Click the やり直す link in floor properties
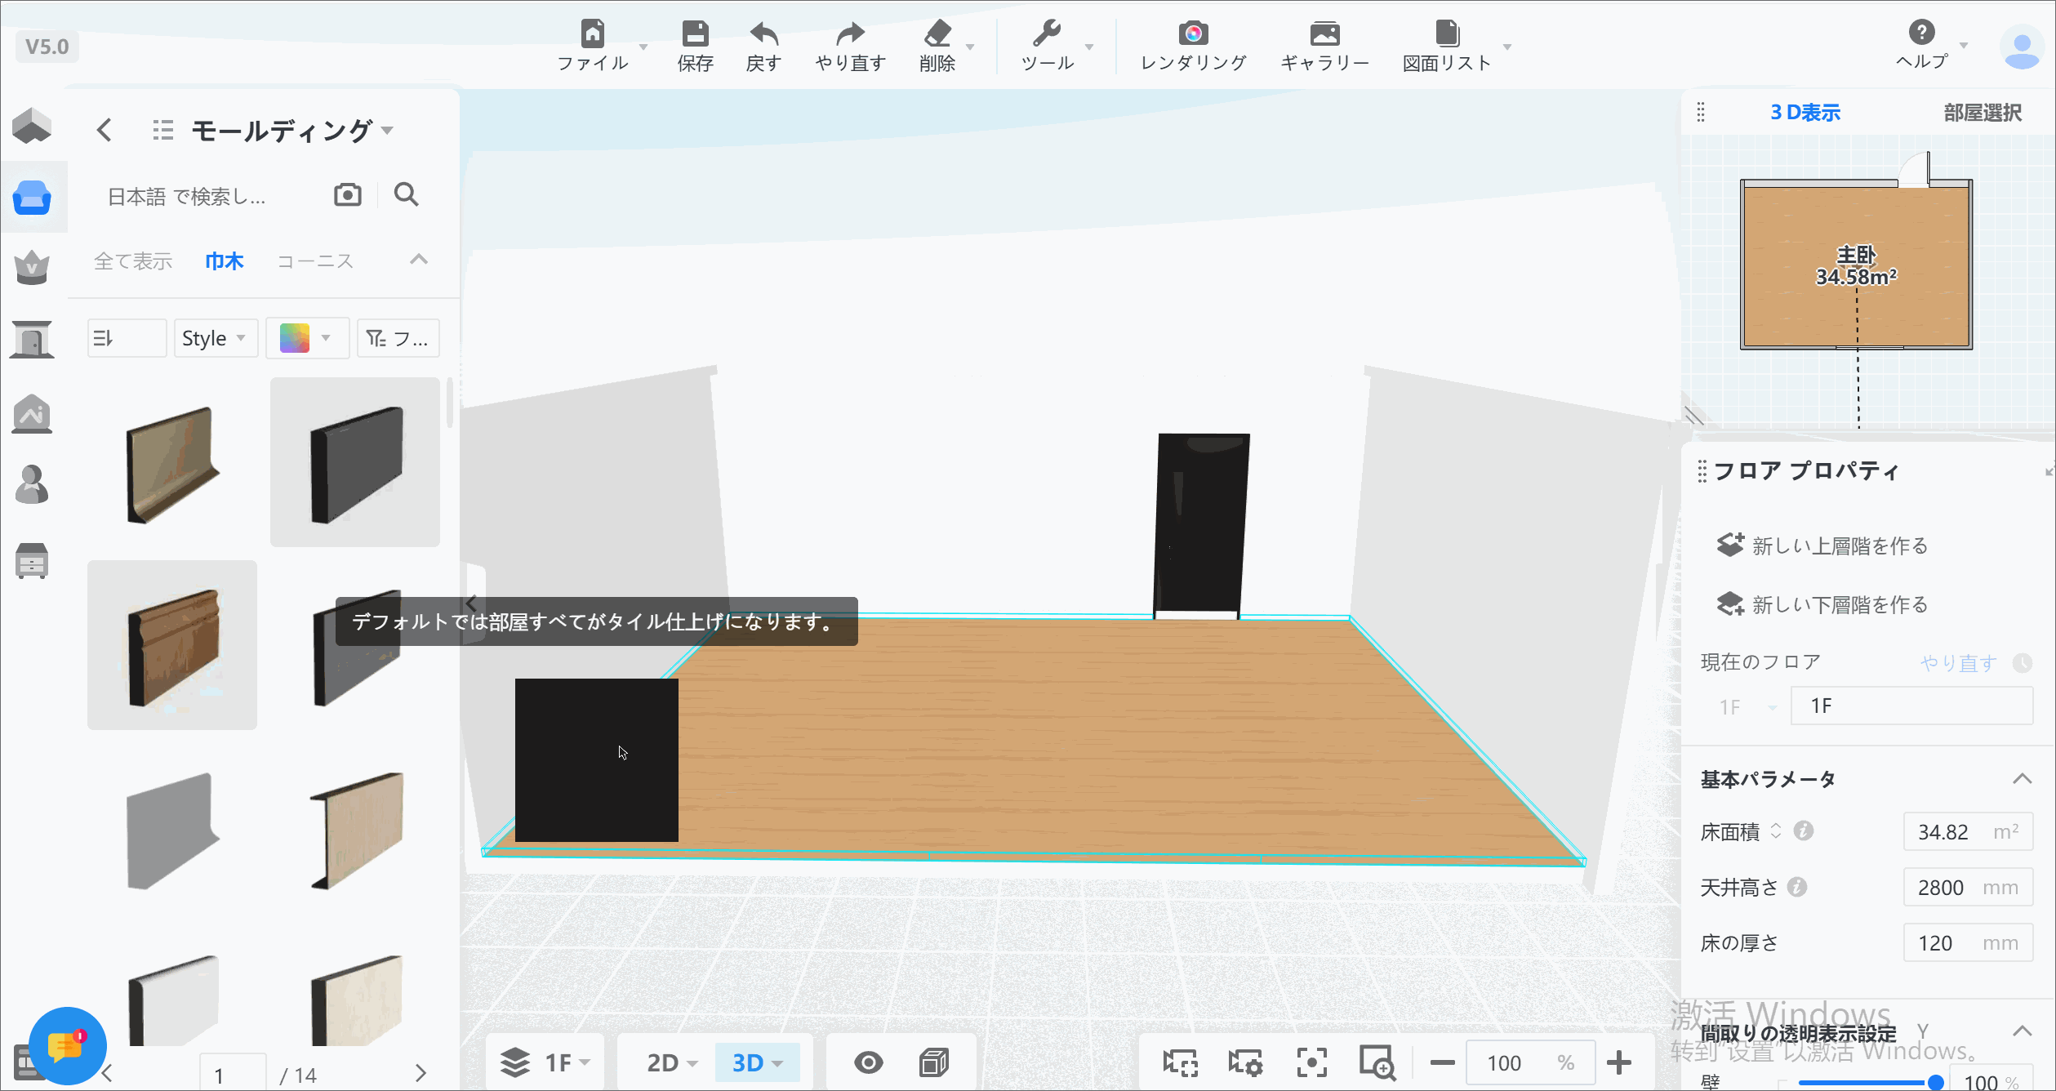The width and height of the screenshot is (2056, 1091). (1959, 663)
